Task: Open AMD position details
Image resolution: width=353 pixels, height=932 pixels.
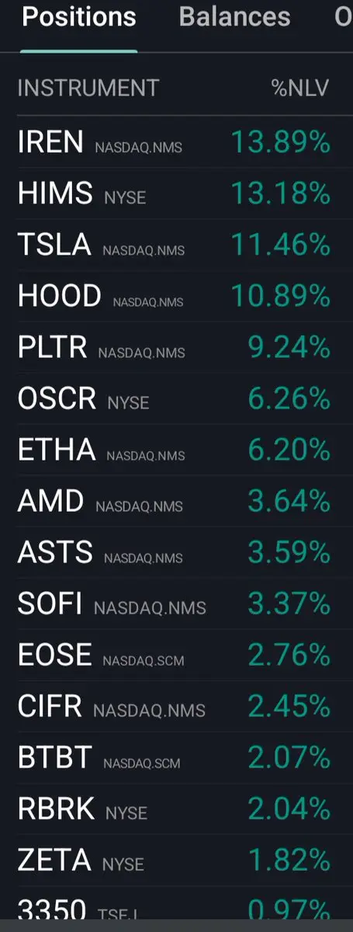Action: [x=176, y=501]
